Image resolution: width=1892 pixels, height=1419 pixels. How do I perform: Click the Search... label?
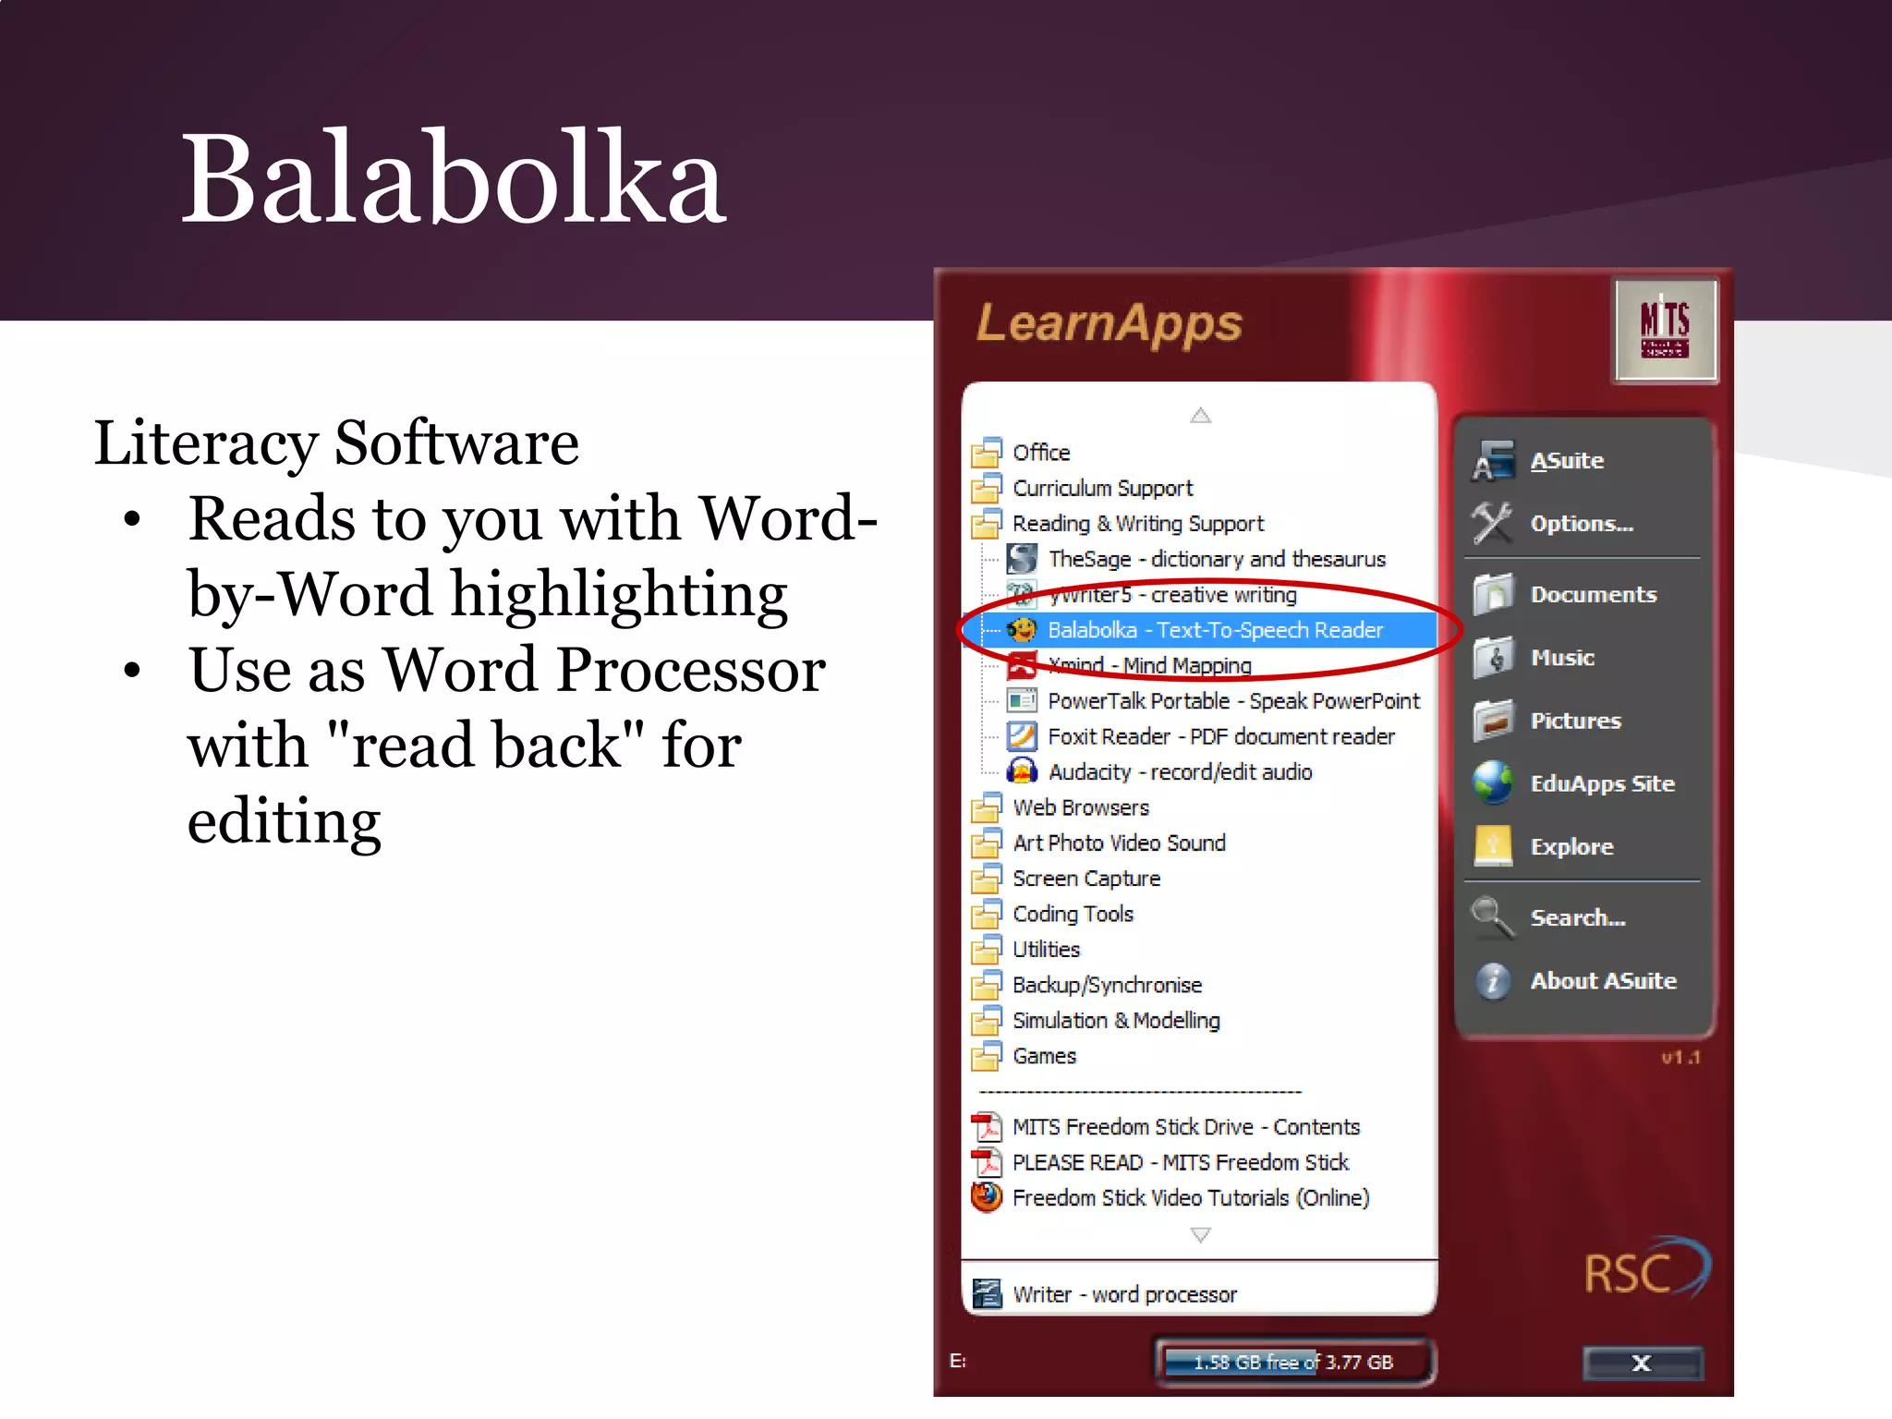pyautogui.click(x=1578, y=917)
